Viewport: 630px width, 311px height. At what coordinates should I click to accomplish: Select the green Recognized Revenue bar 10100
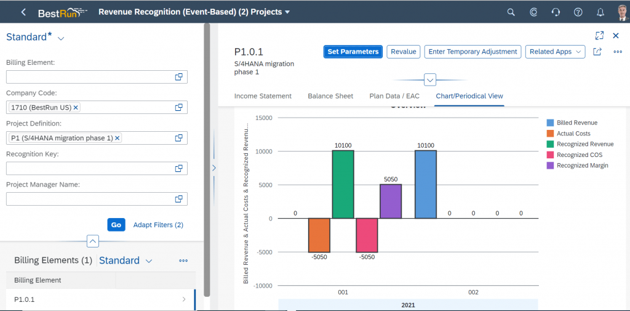coord(343,184)
